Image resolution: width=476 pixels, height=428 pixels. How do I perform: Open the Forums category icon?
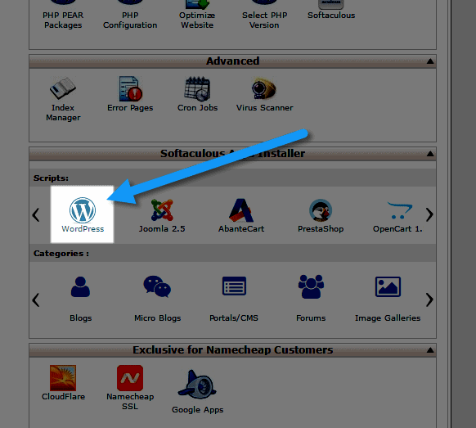[311, 286]
